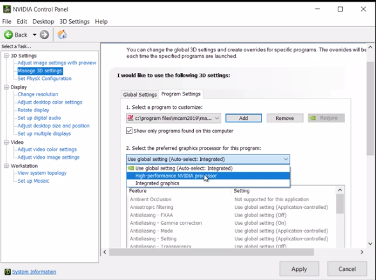This screenshot has height=280, width=376.
Task: Choose Use global setting (Auto-select: Integrated) option
Action: point(208,169)
